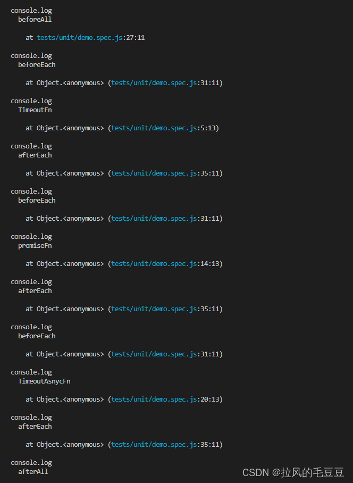This screenshot has height=483, width=353.
Task: Click the afterAll log message text
Action: (33, 472)
